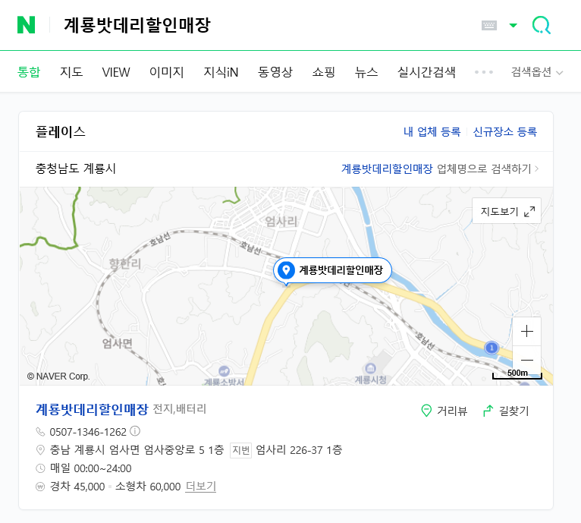Click the 소형차 60,000 price text
This screenshot has width=581, height=523.
pos(148,487)
